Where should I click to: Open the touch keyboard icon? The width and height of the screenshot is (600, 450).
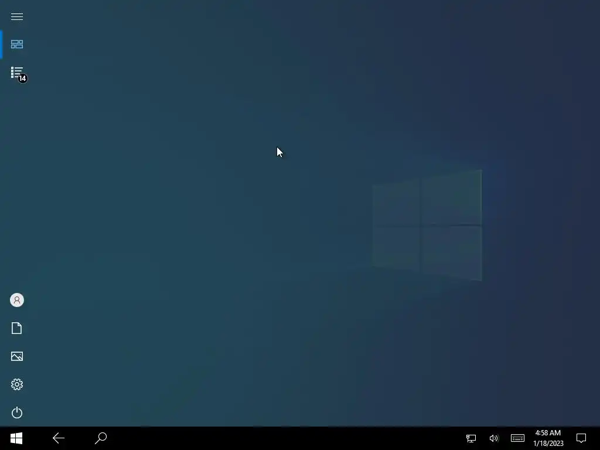(518, 438)
